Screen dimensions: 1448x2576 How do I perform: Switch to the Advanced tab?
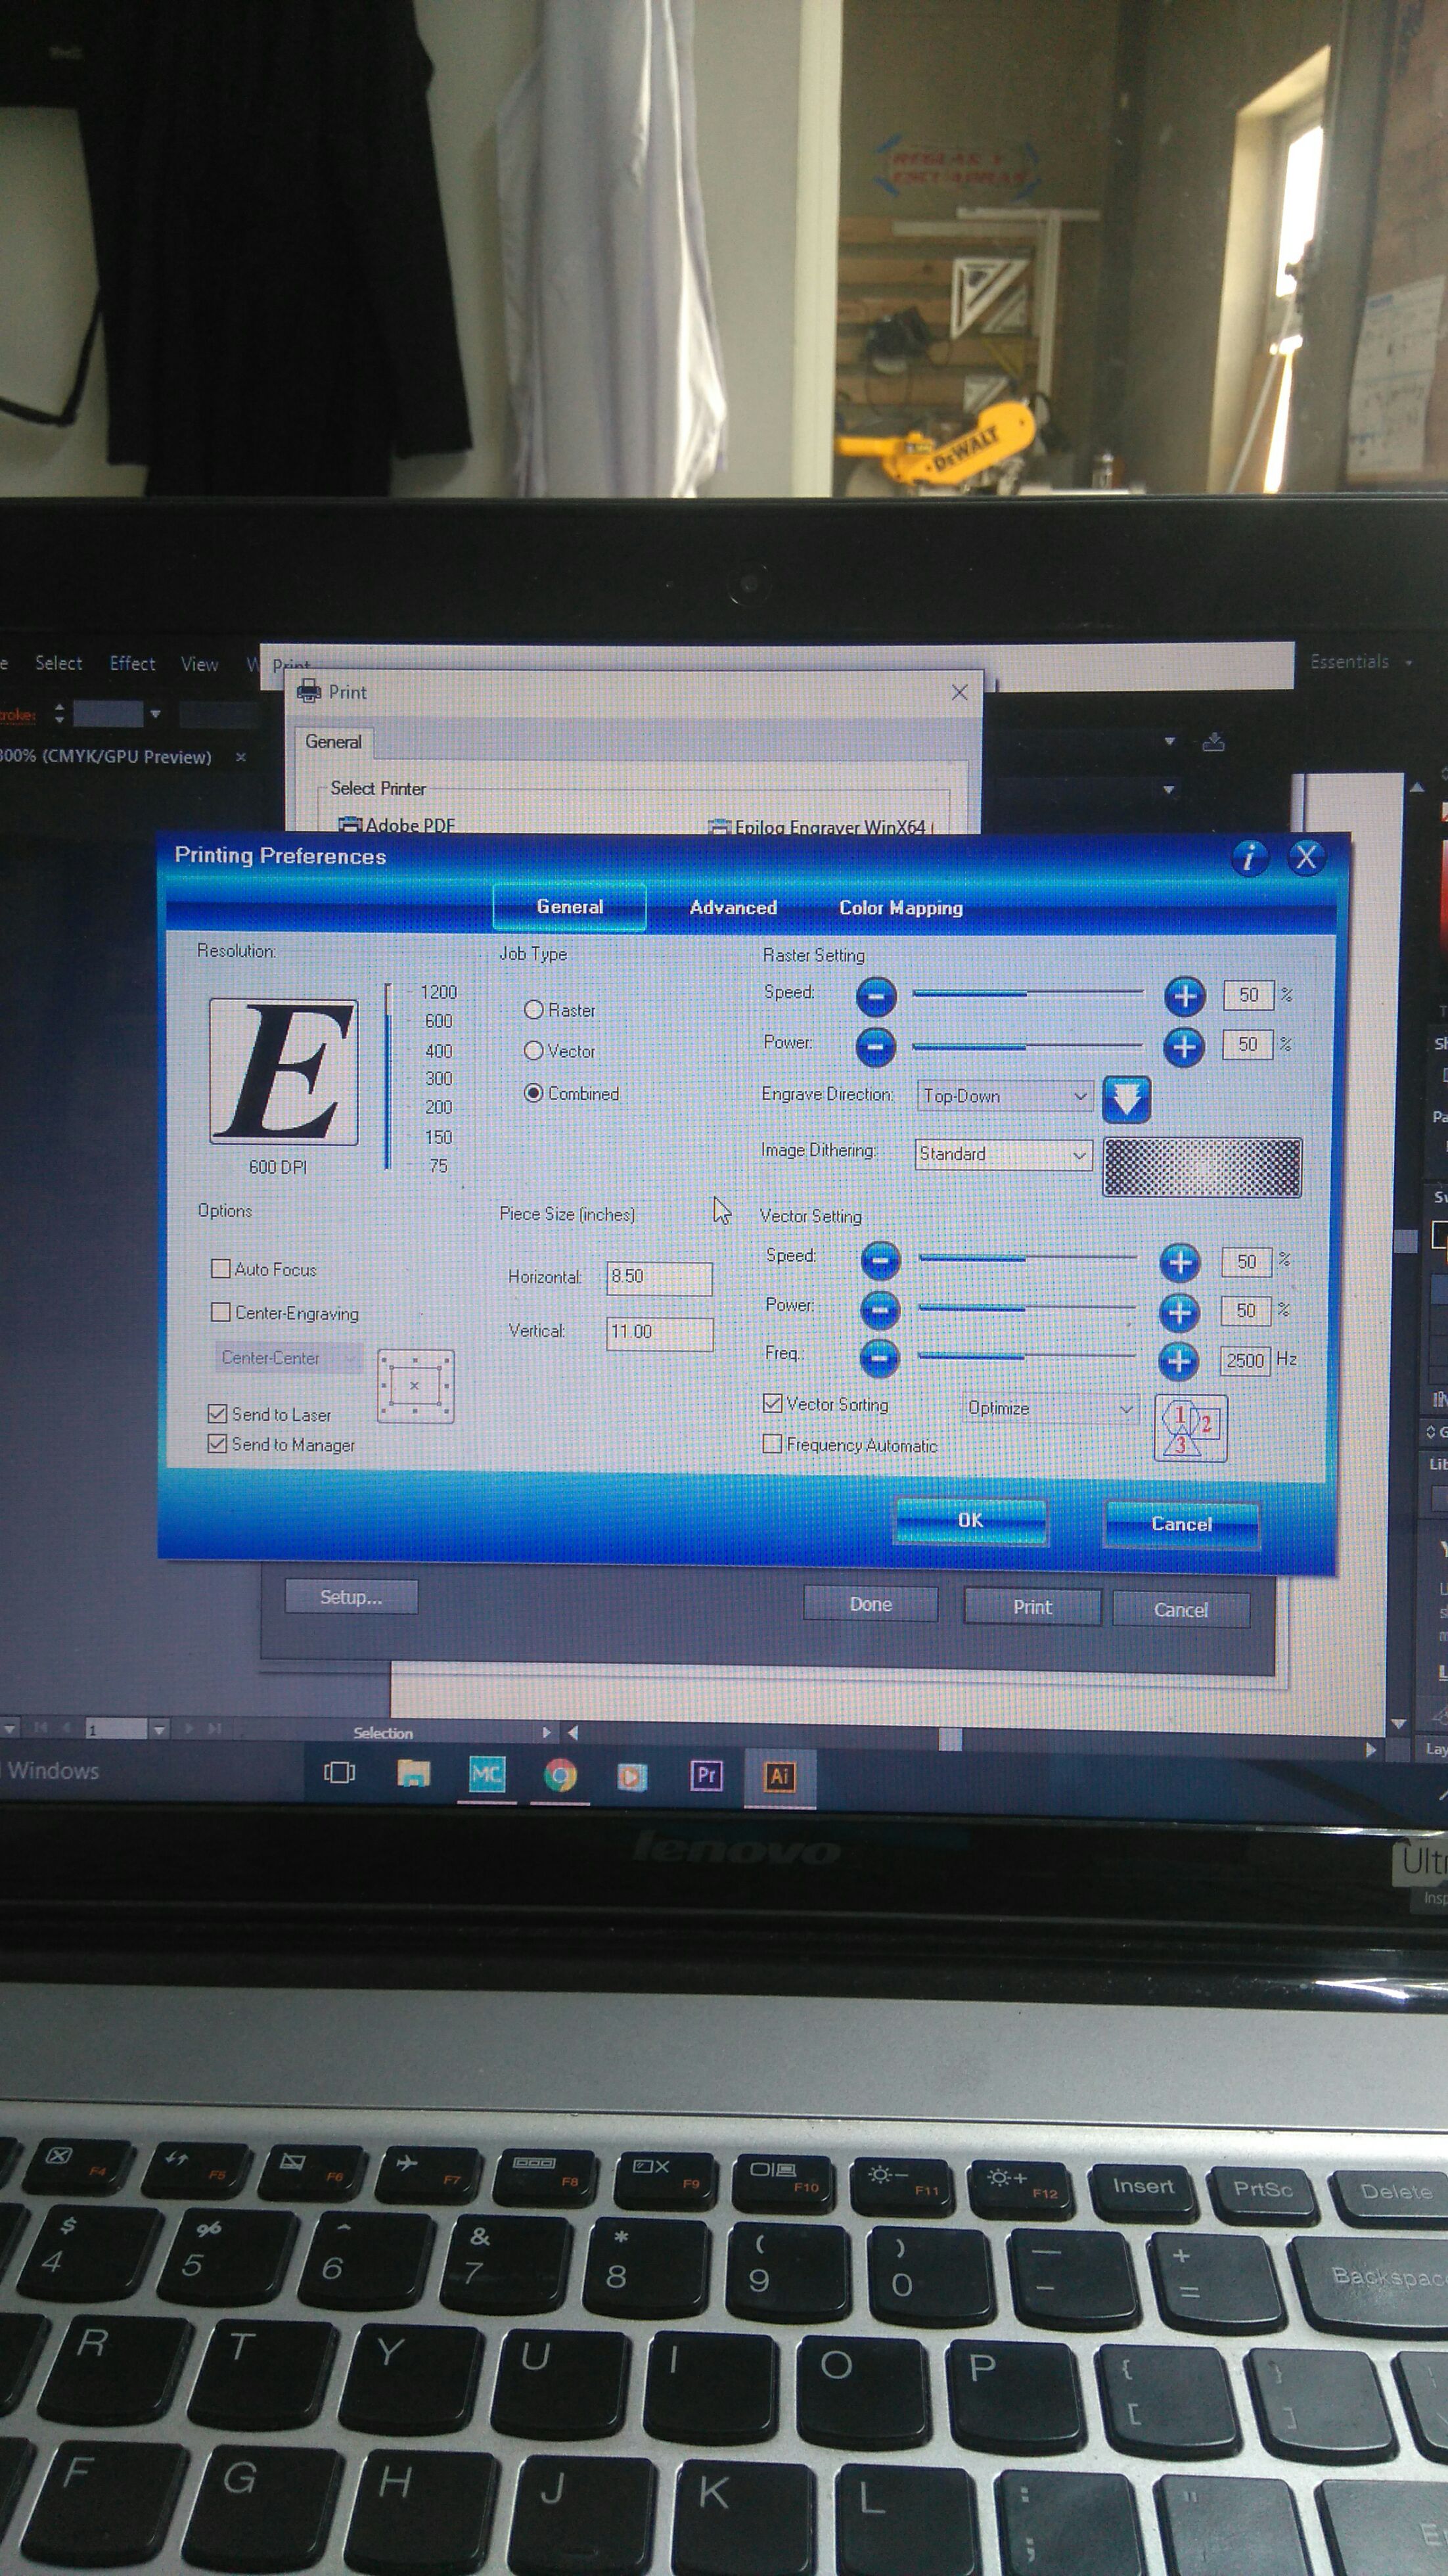click(733, 907)
